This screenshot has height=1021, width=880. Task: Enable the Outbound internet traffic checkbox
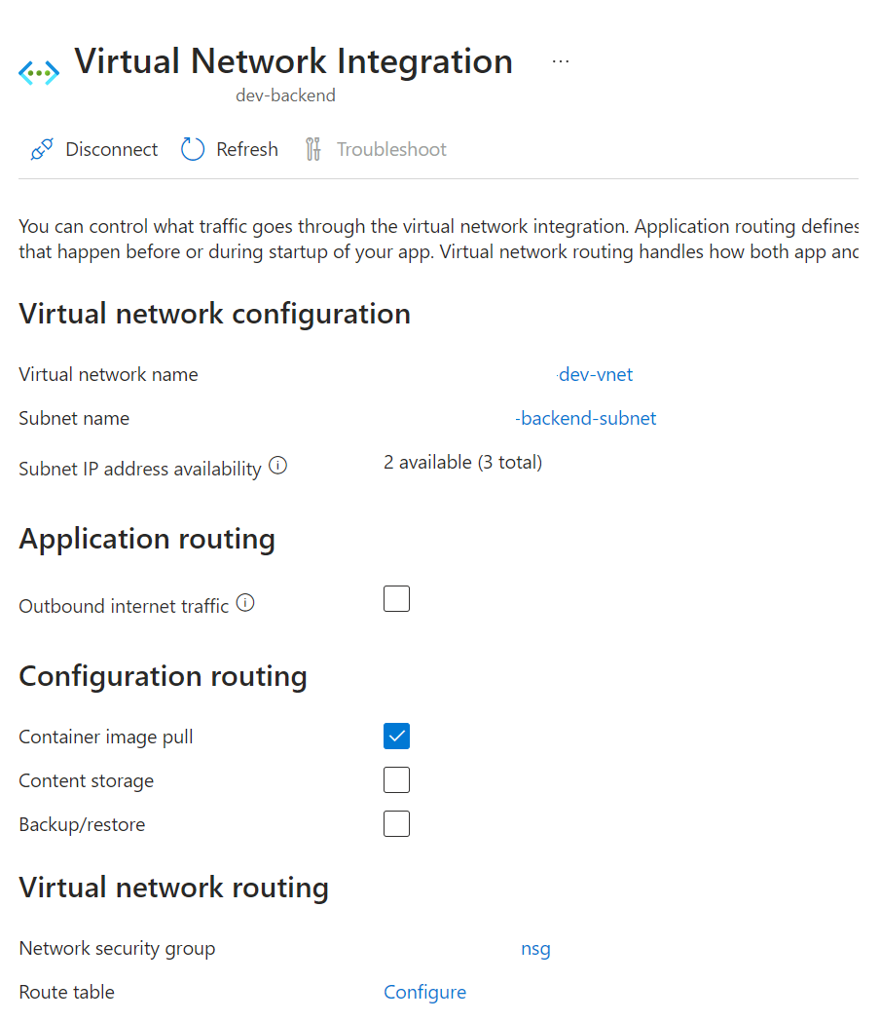click(396, 598)
